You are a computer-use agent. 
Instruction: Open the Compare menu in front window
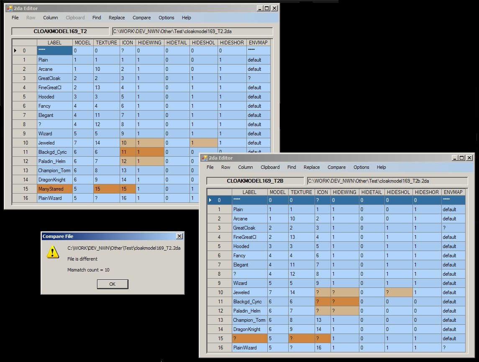[x=336, y=167]
